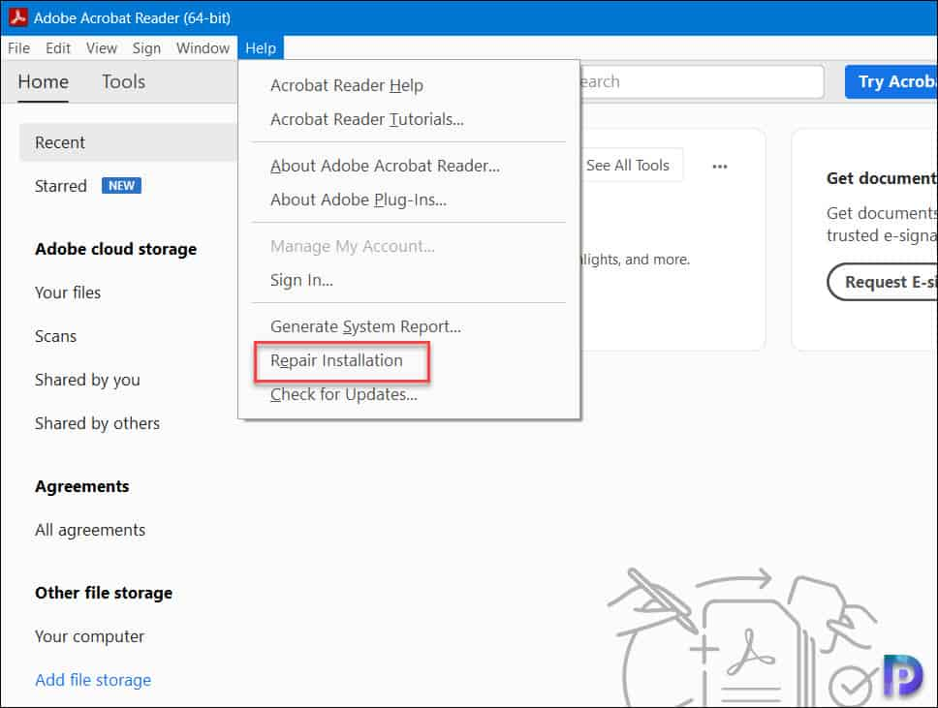Viewport: 938px width, 708px height.
Task: Switch to the Home tab
Action: coord(43,81)
